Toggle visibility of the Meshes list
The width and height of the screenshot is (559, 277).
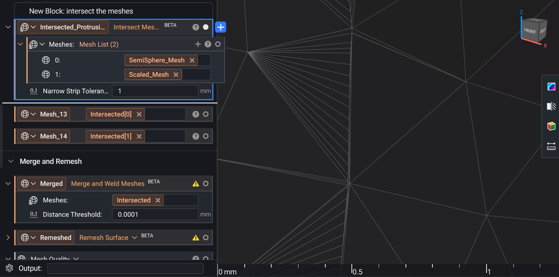(218, 44)
